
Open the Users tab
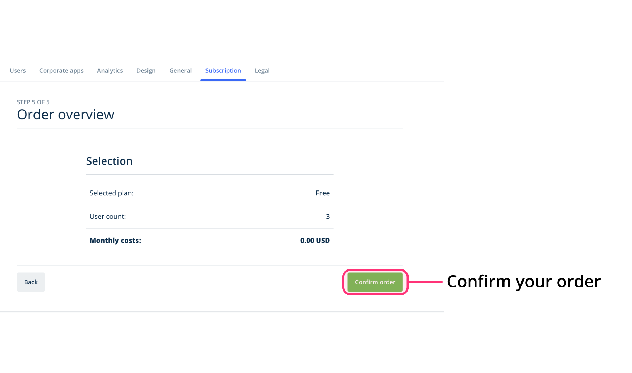click(x=18, y=71)
